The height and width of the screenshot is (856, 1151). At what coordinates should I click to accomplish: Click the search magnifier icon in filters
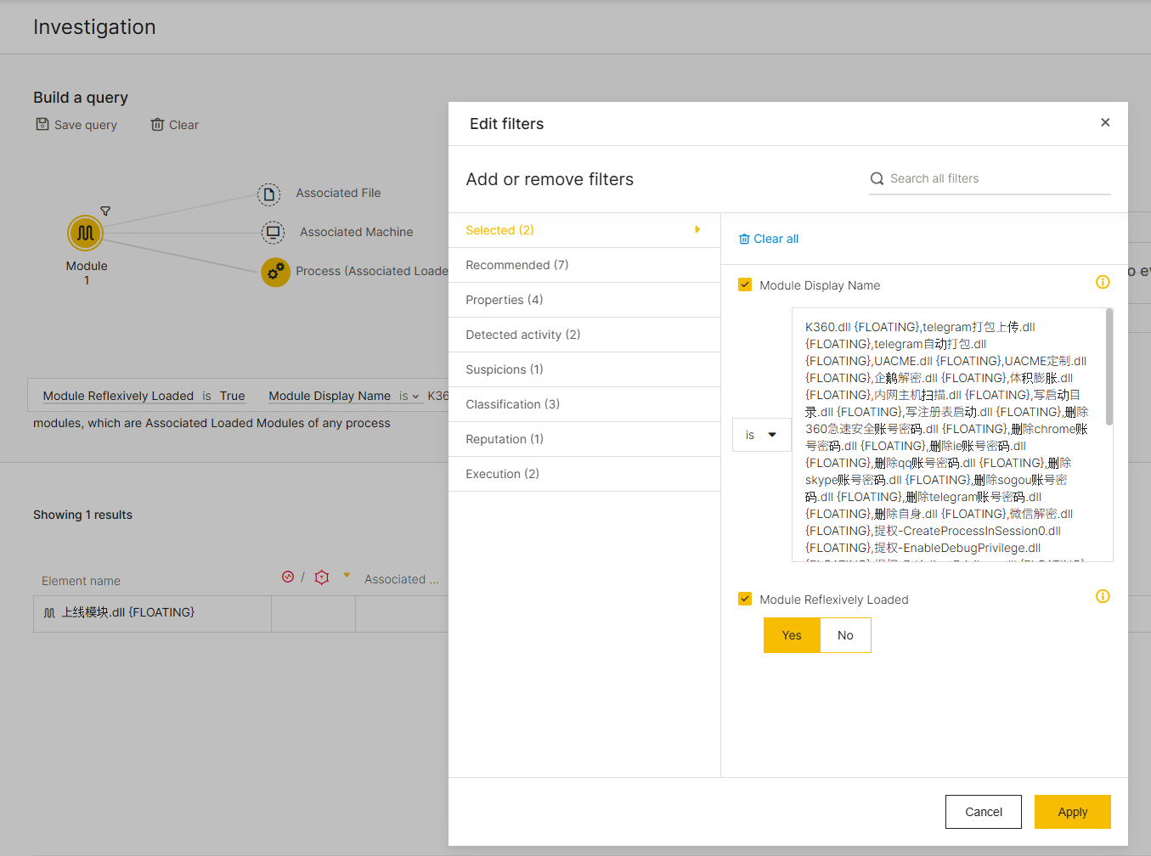pos(877,178)
